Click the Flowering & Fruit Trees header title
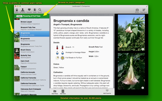The height and width of the screenshot is (101, 162). [x=31, y=16]
